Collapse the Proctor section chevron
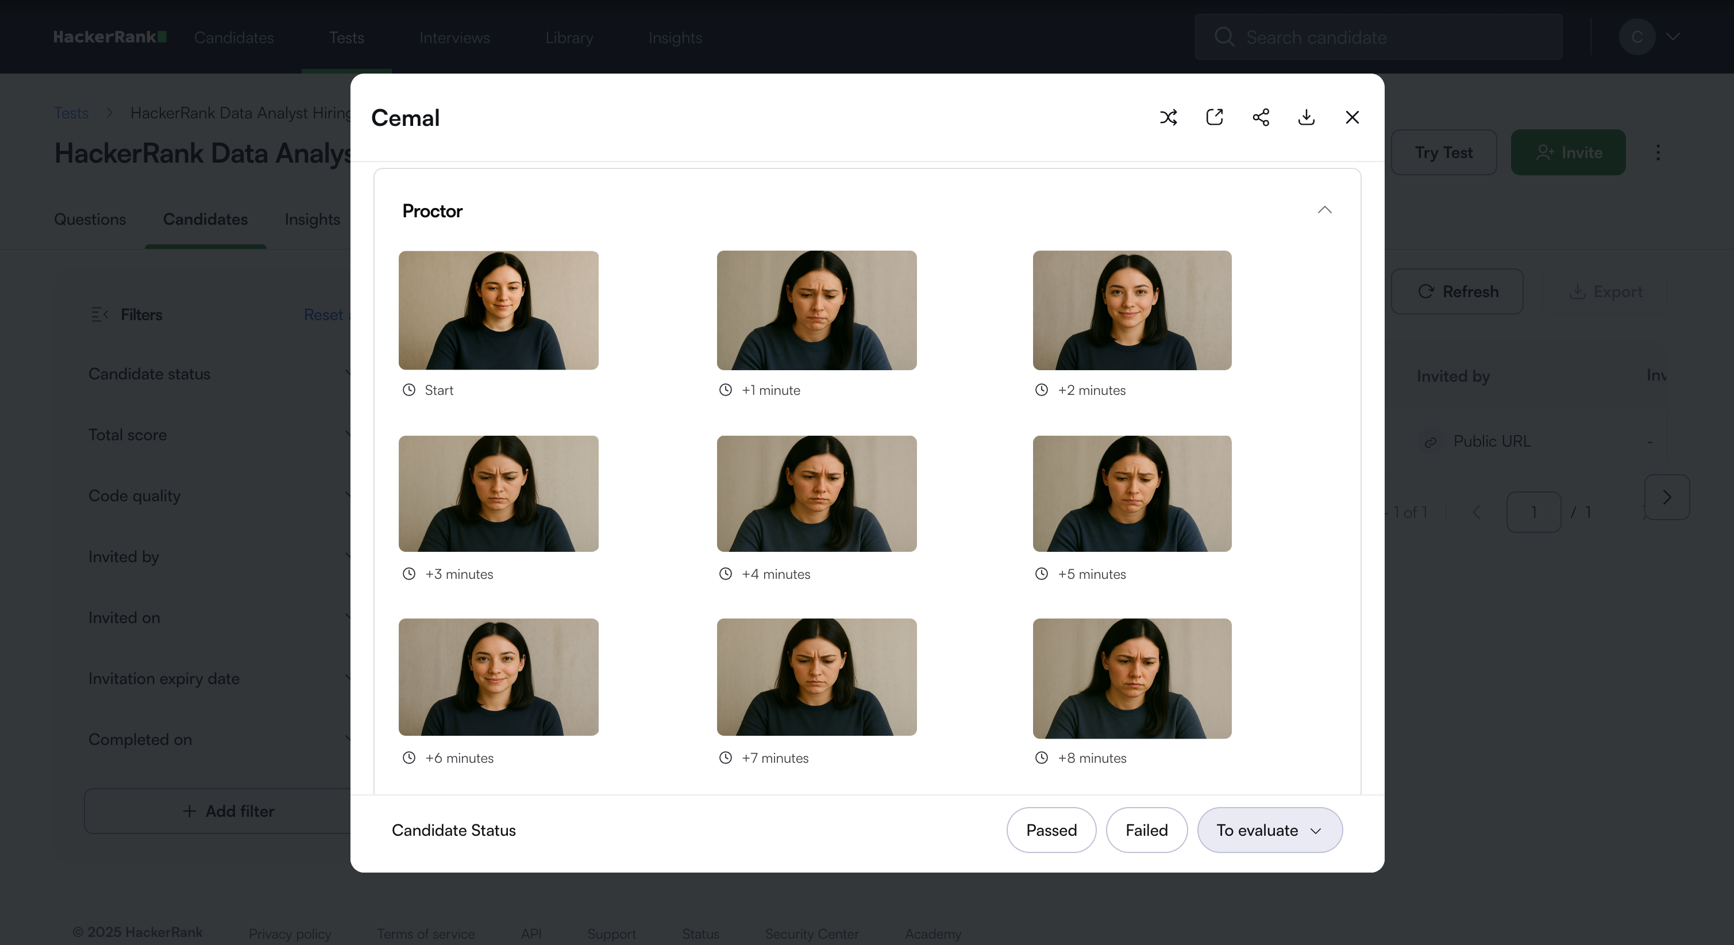Image resolution: width=1734 pixels, height=945 pixels. pyautogui.click(x=1325, y=210)
